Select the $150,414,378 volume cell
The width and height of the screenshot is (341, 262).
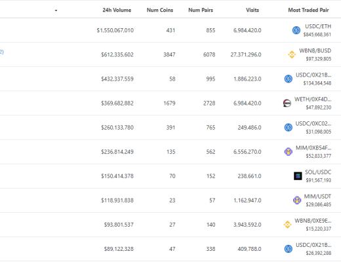117,176
